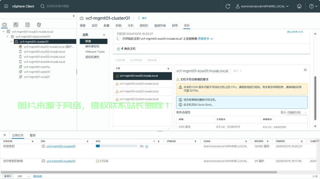Refresh the vSphere Client view
This screenshot has width=320, height=179.
[x=228, y=6]
